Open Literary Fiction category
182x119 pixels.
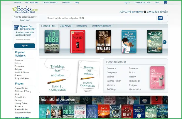[x=21, y=103]
